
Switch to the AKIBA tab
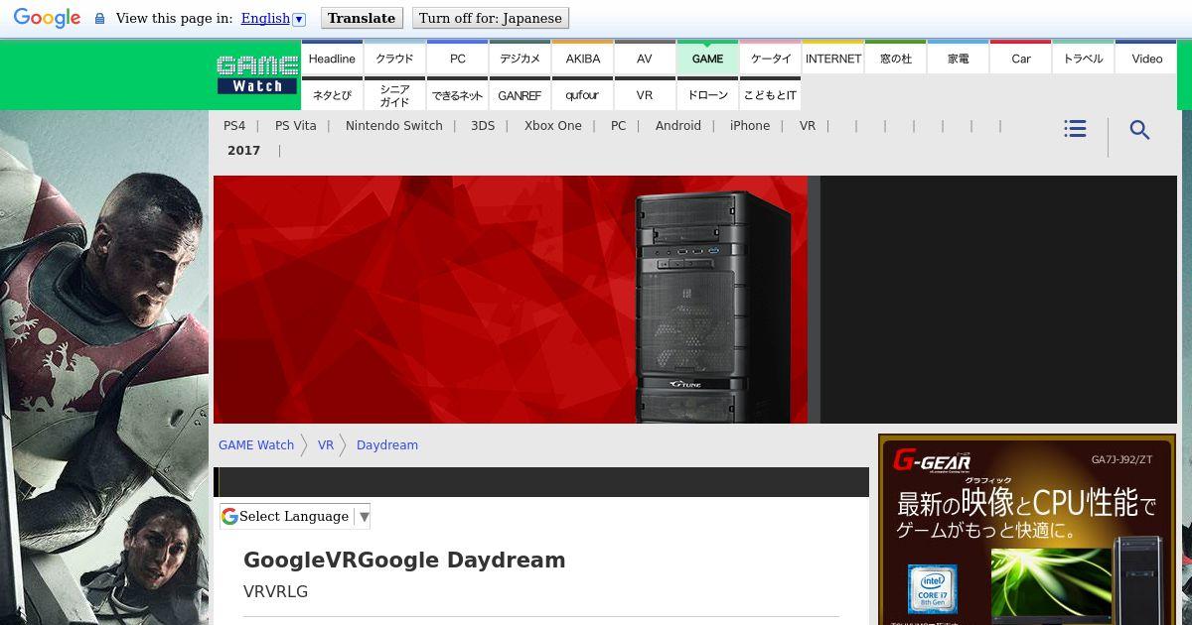click(583, 59)
